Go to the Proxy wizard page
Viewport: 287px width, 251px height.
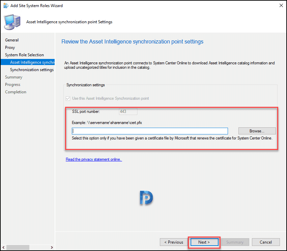click(10, 48)
